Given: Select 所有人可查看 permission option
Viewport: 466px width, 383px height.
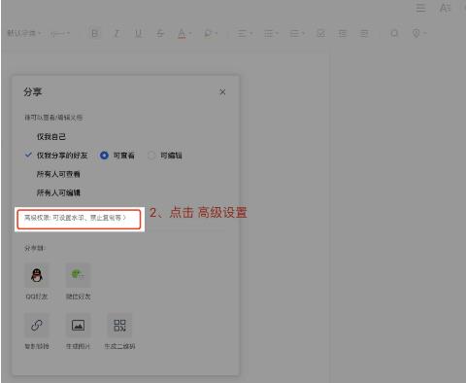Looking at the screenshot, I should point(58,174).
